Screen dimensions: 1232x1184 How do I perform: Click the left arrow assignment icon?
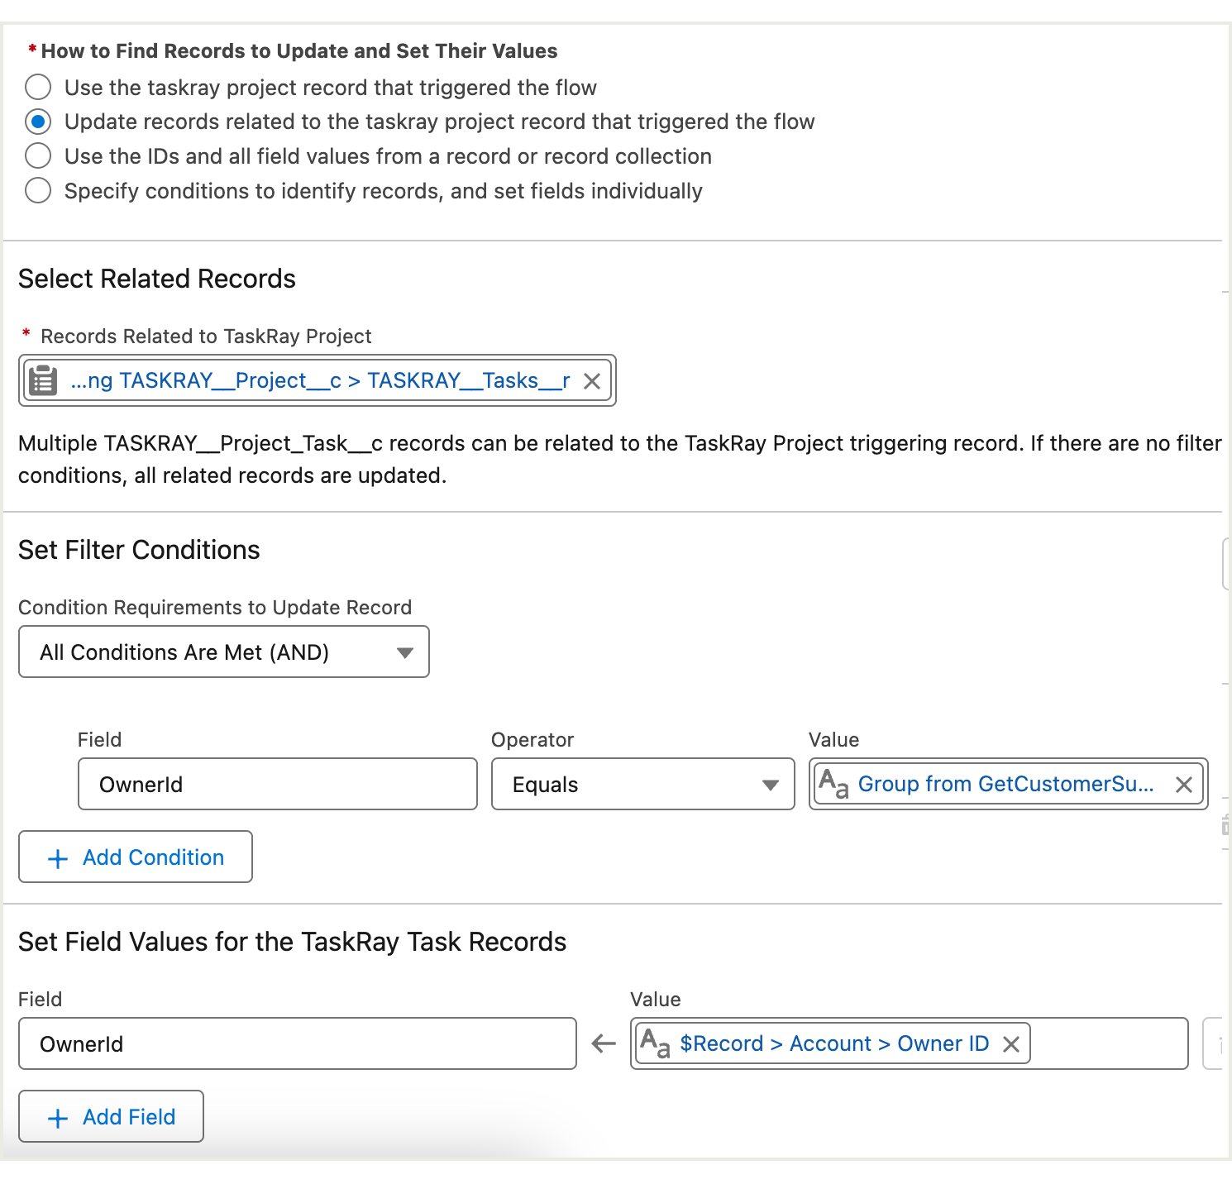tap(604, 1043)
